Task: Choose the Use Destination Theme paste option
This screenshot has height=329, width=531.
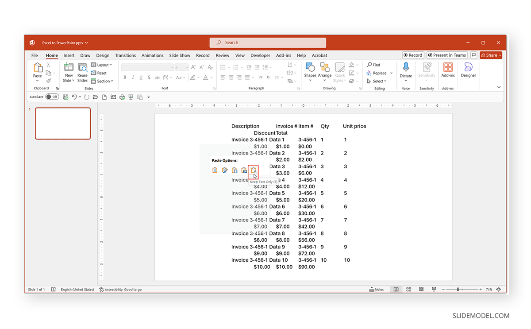Action: (215, 170)
